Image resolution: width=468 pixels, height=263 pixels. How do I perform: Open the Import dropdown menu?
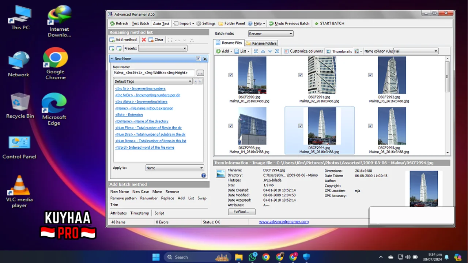pos(184,23)
